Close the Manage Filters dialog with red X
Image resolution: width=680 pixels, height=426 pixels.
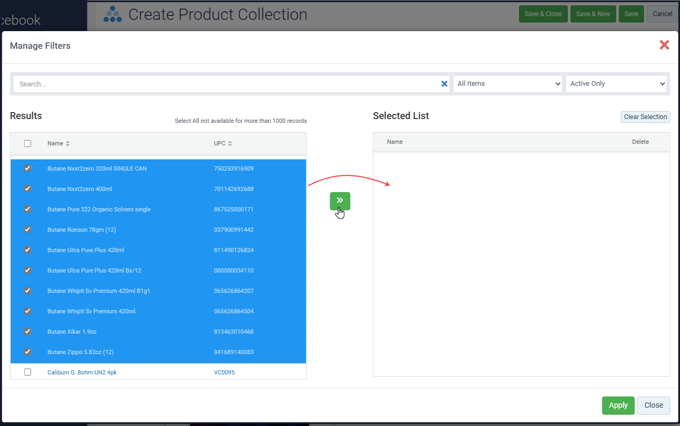[664, 45]
